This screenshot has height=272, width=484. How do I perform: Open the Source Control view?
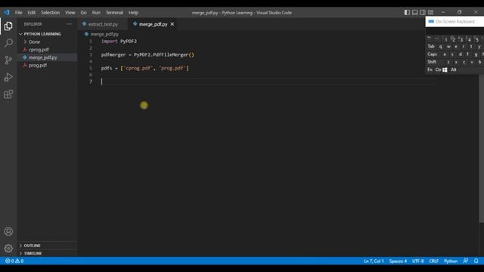8,60
